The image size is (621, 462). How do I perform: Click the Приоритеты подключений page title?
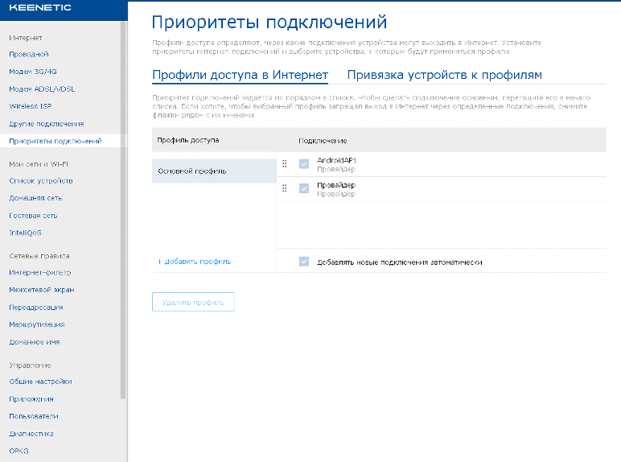269,23
